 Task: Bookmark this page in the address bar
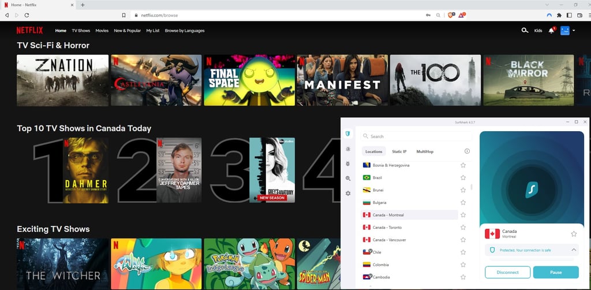click(124, 15)
